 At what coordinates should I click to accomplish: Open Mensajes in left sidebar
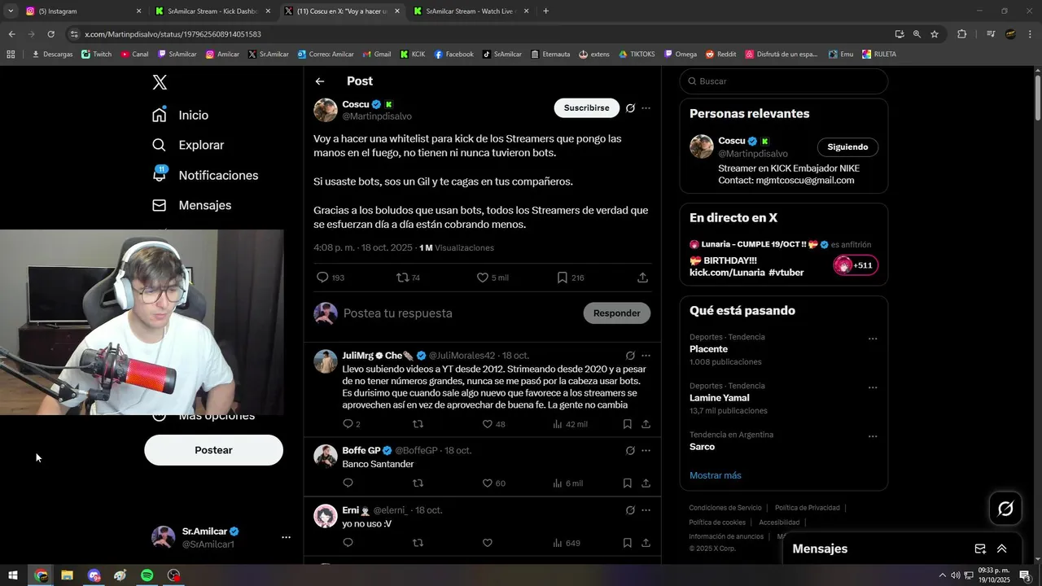(191, 205)
